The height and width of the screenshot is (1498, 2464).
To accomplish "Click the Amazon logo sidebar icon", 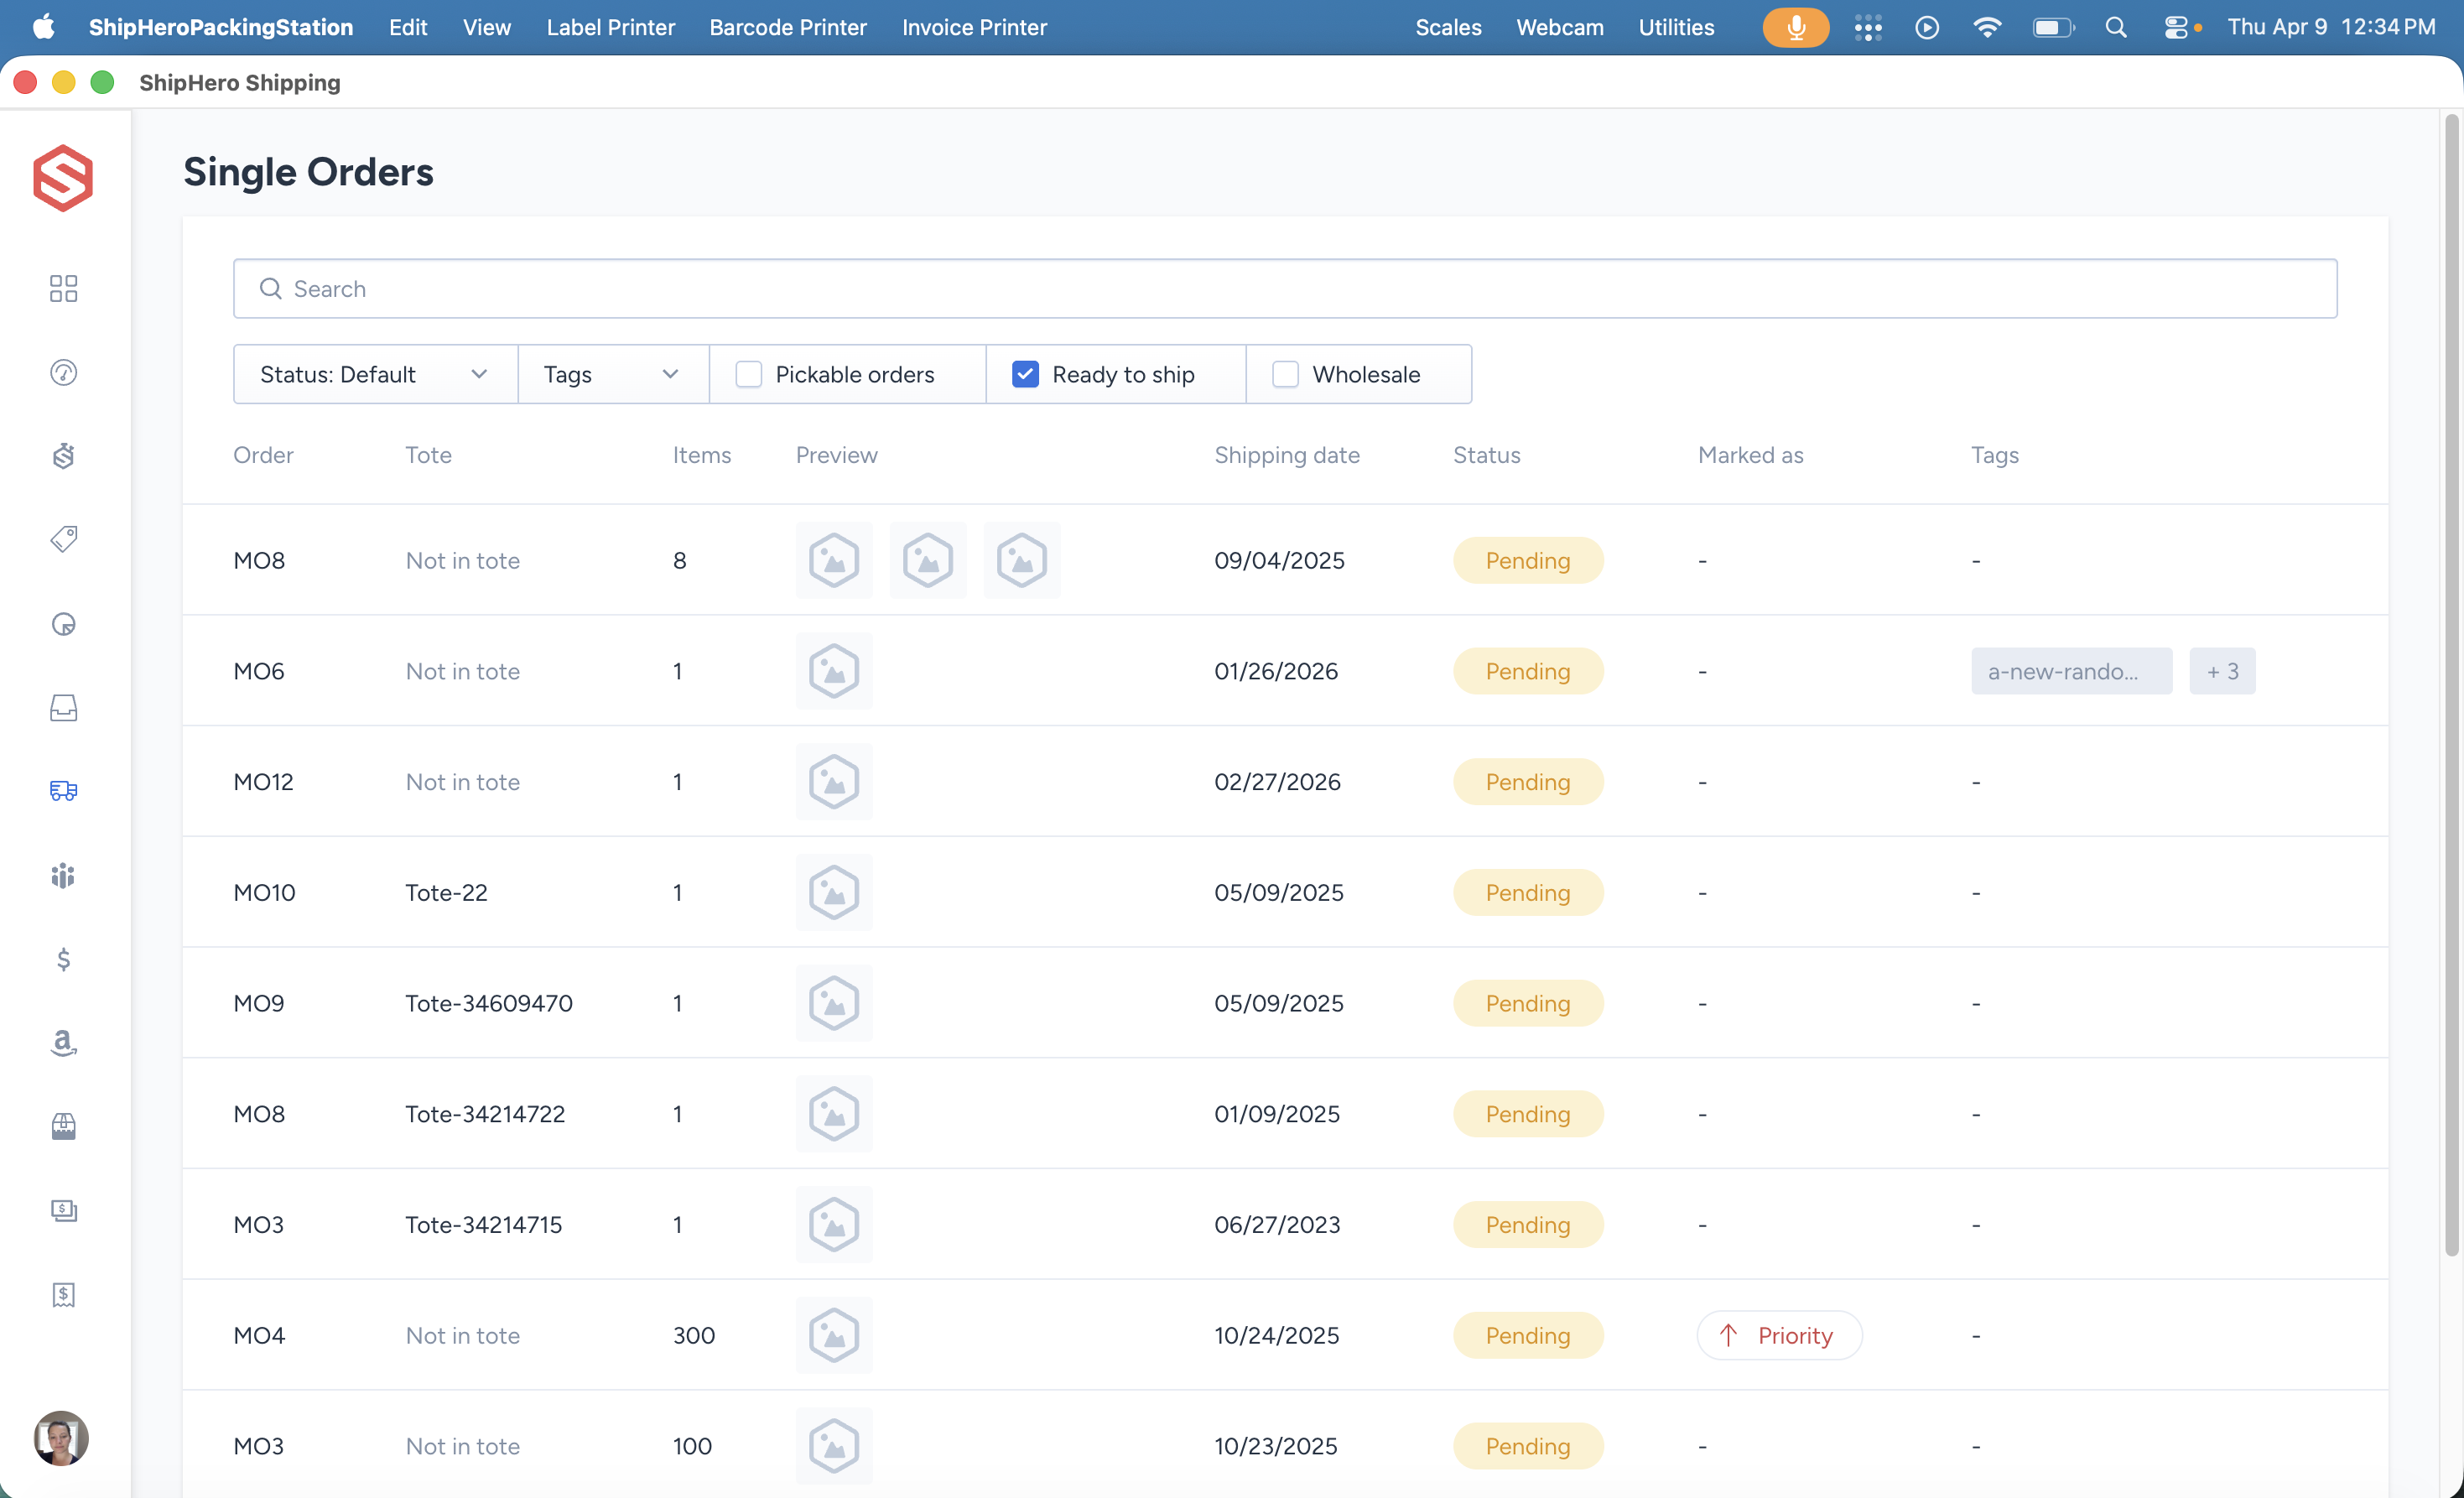I will 63,1043.
